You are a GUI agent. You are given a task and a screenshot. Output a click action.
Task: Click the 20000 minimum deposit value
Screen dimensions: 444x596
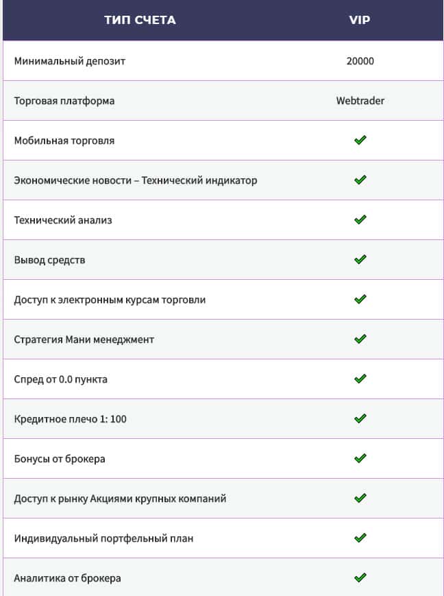pyautogui.click(x=360, y=61)
